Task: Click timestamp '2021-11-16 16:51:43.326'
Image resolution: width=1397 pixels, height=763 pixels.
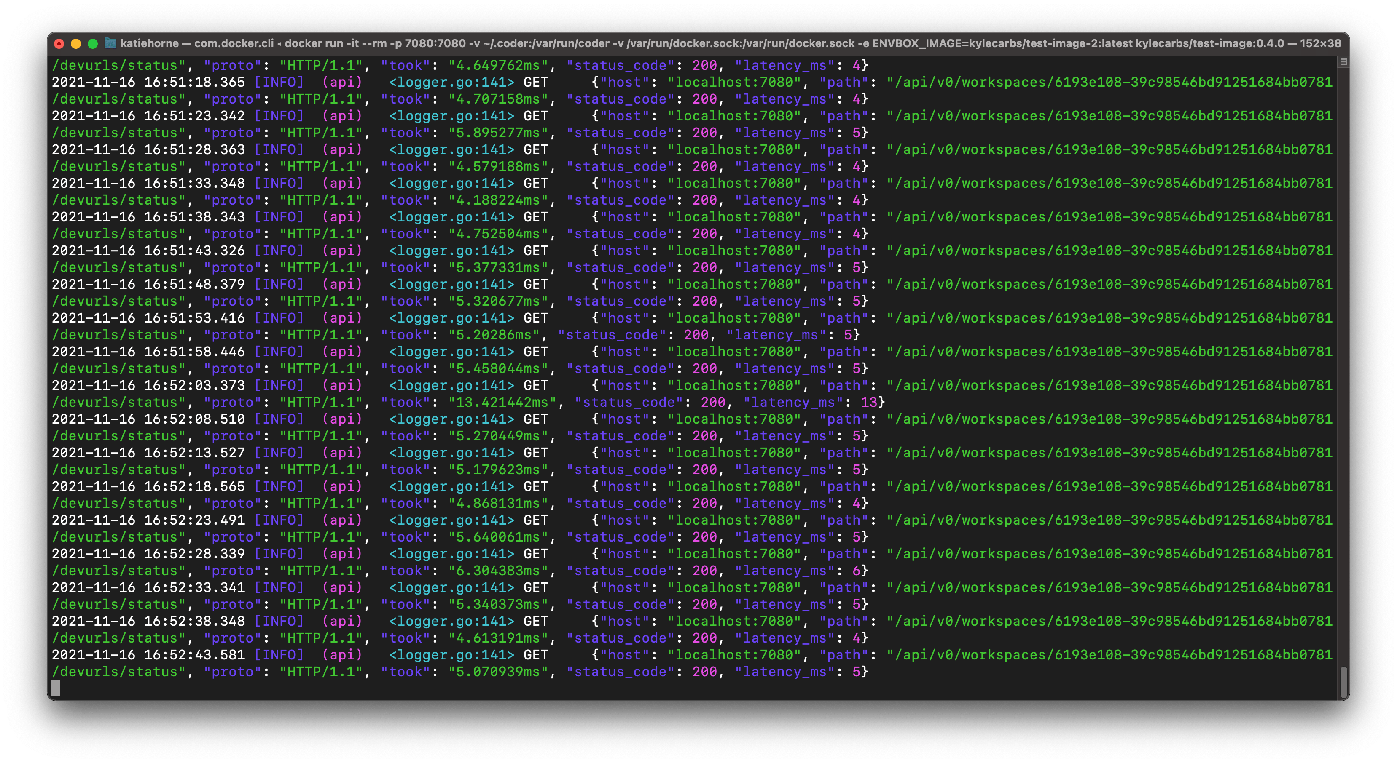Action: click(148, 251)
